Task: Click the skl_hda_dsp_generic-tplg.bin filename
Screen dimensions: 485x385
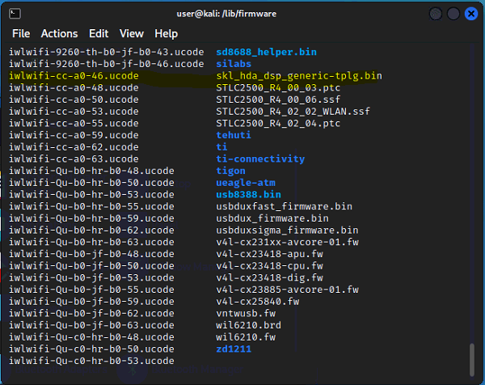Action: [x=299, y=76]
